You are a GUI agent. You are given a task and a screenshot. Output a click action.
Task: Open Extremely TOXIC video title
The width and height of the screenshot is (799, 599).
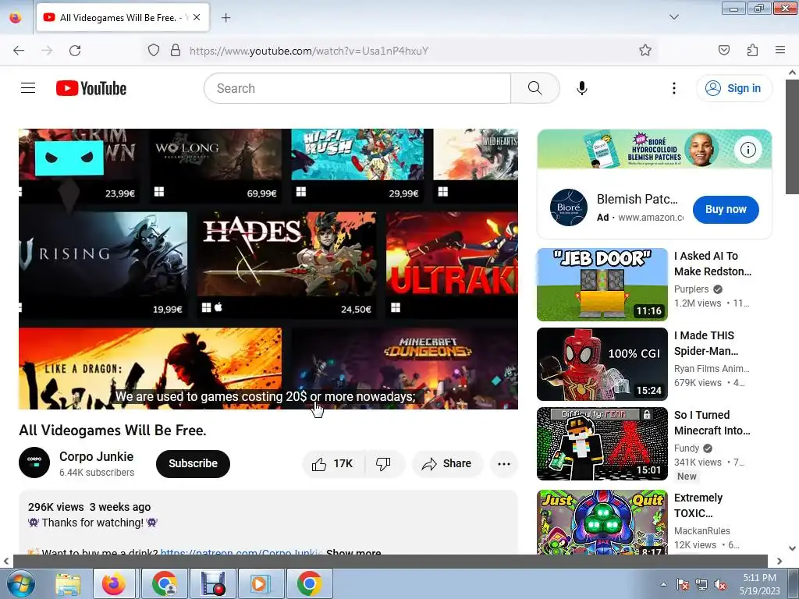coord(698,505)
